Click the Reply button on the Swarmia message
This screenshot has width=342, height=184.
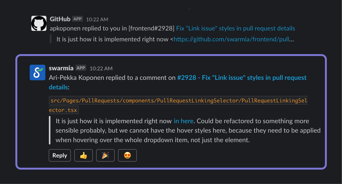pyautogui.click(x=60, y=155)
